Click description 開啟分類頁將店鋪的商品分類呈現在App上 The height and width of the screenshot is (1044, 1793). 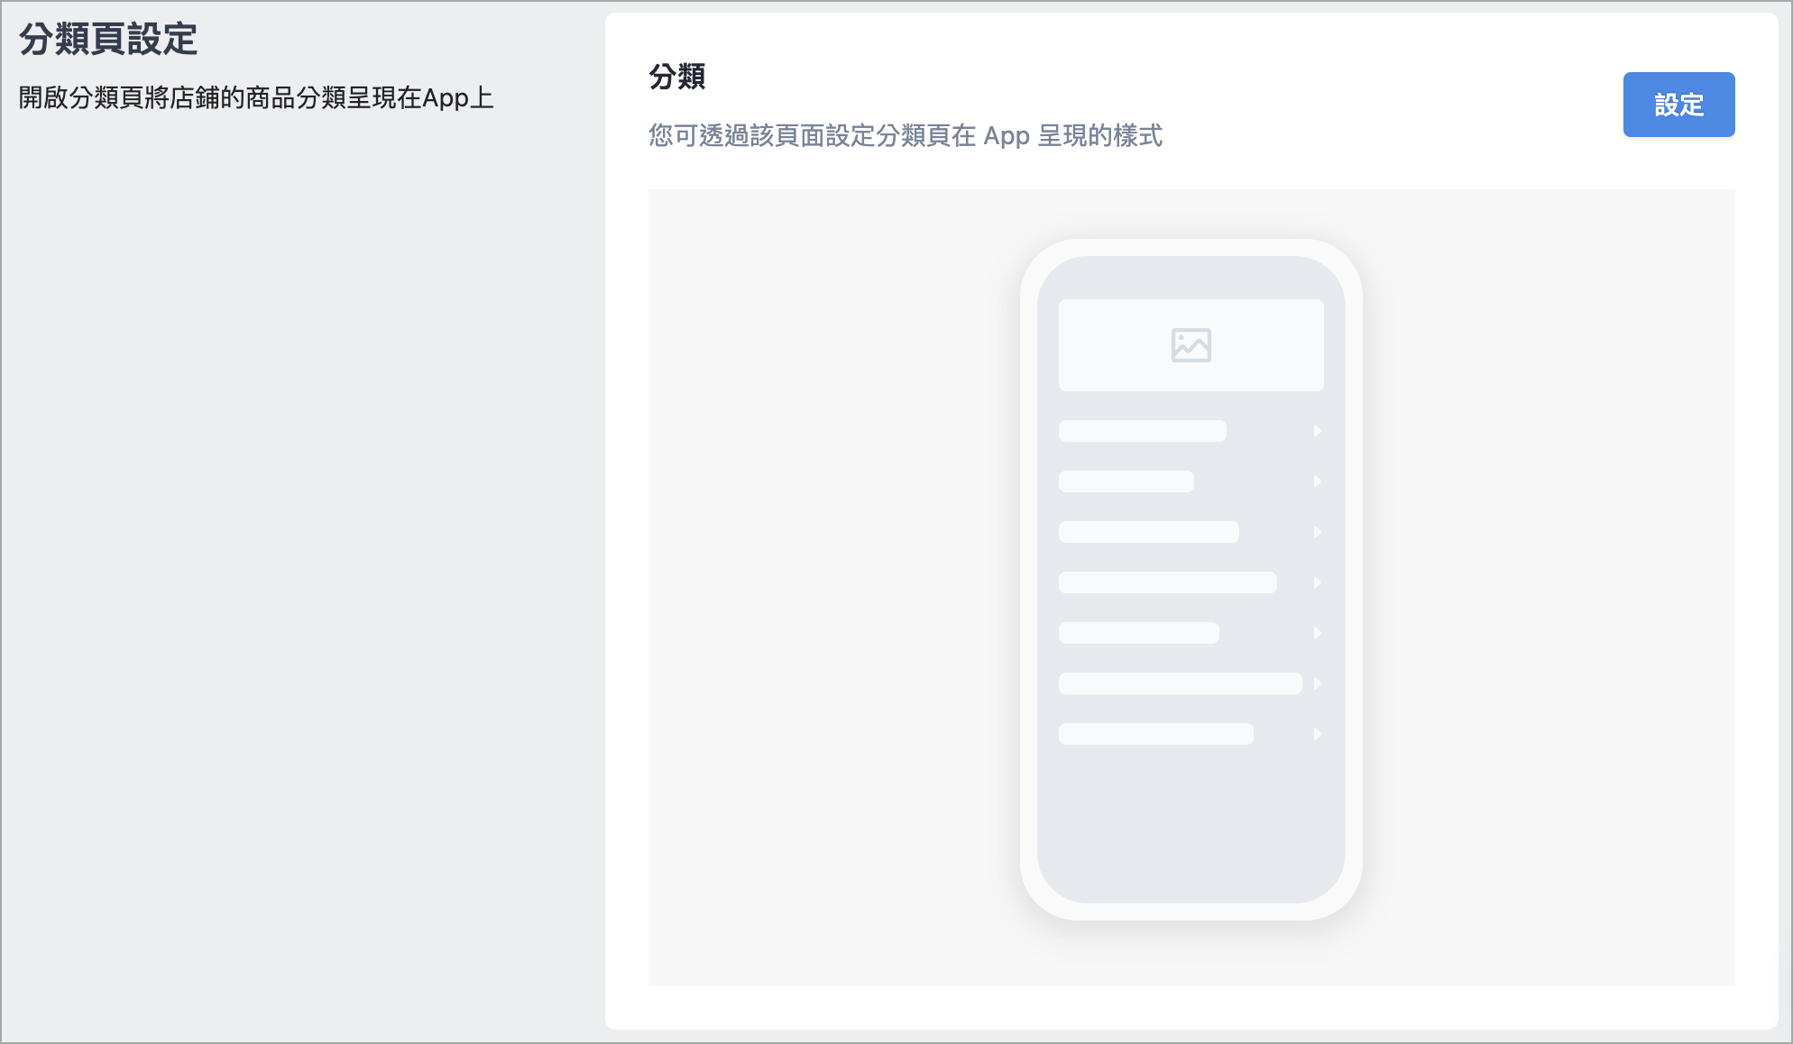256,97
